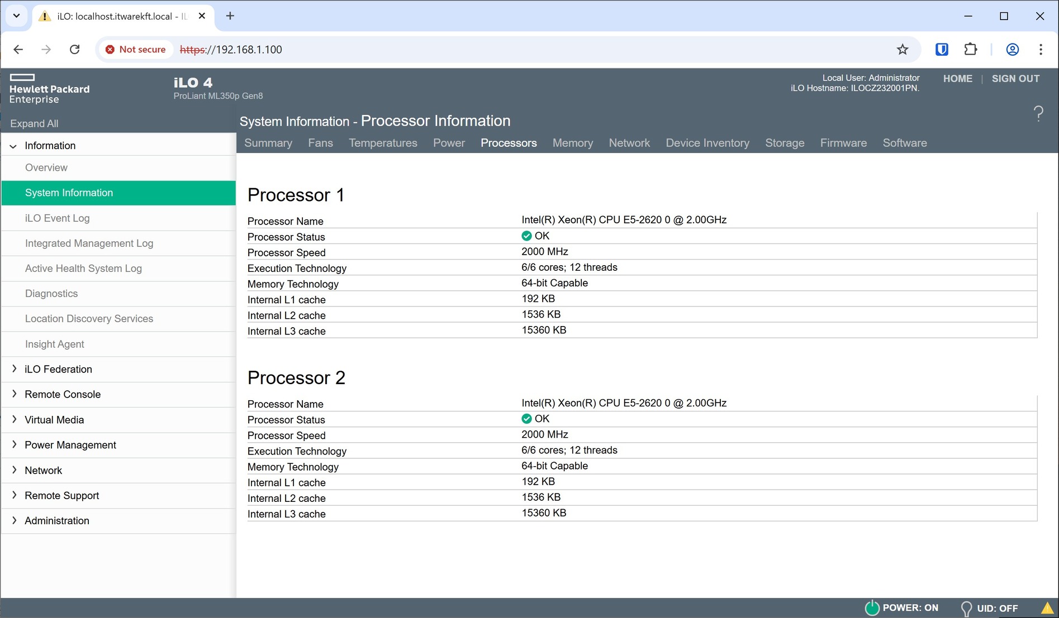Switch to the Memory tab
Image resolution: width=1059 pixels, height=618 pixels.
573,143
